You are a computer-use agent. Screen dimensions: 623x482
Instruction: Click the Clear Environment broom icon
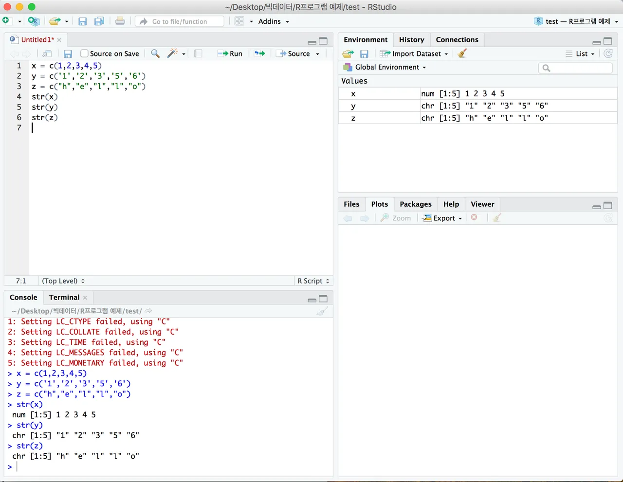point(462,53)
